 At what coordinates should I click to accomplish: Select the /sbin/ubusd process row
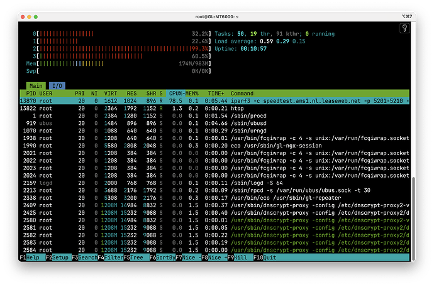pos(214,123)
